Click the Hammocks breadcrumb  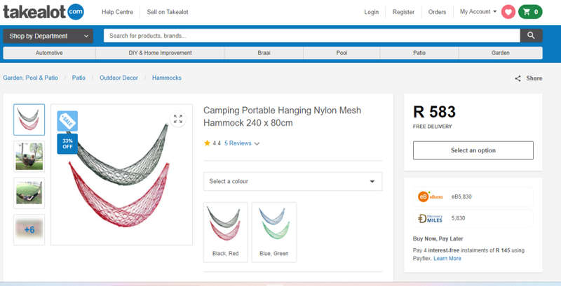pyautogui.click(x=167, y=78)
